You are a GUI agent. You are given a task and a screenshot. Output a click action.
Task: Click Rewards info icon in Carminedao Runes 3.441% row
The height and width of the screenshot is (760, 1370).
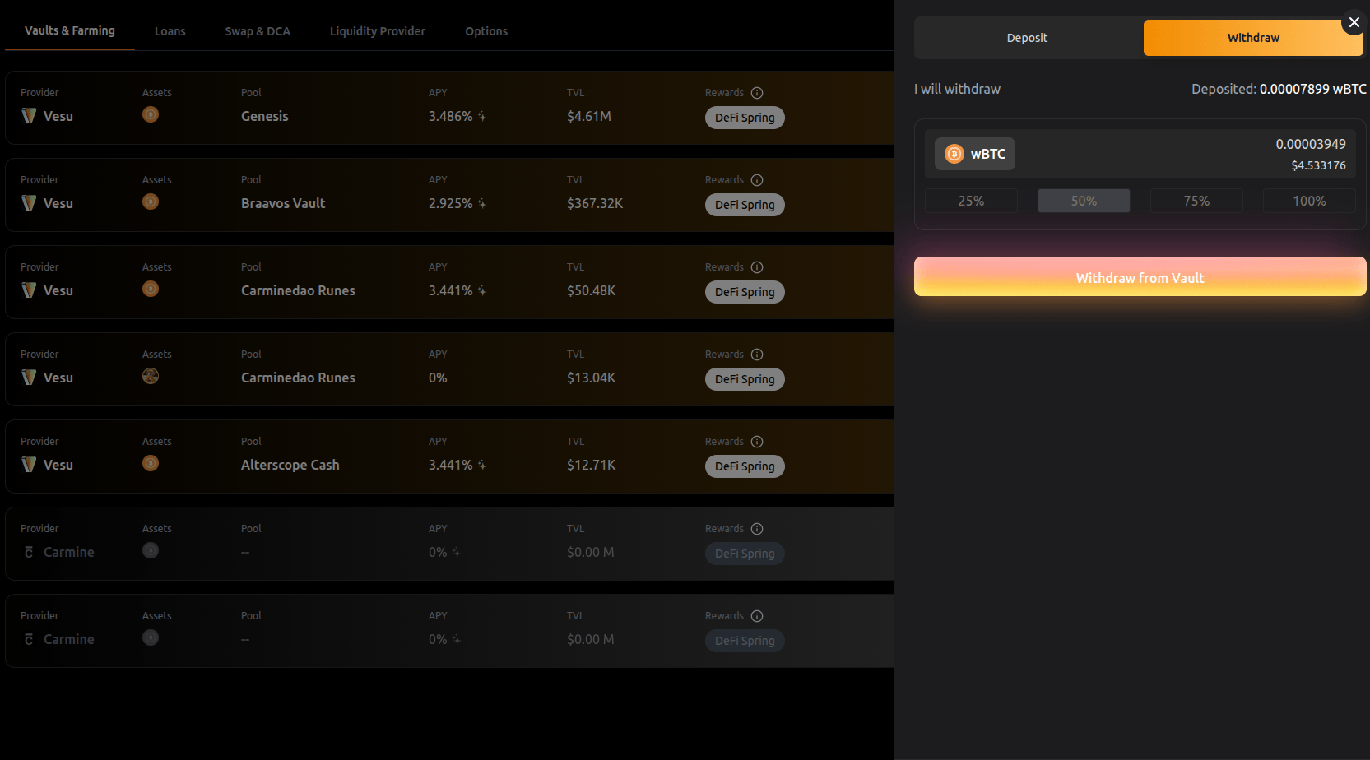(x=757, y=267)
